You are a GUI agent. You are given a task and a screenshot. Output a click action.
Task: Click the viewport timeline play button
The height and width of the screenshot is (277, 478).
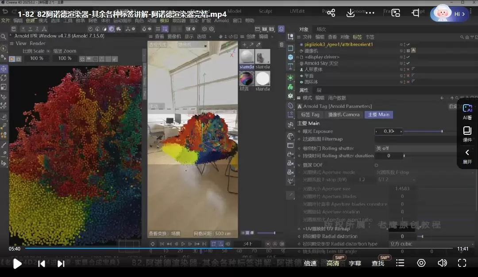183,244
